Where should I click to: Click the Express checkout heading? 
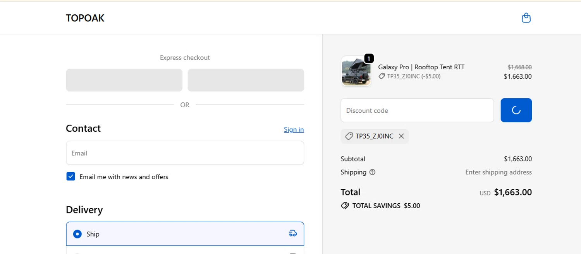click(x=185, y=58)
